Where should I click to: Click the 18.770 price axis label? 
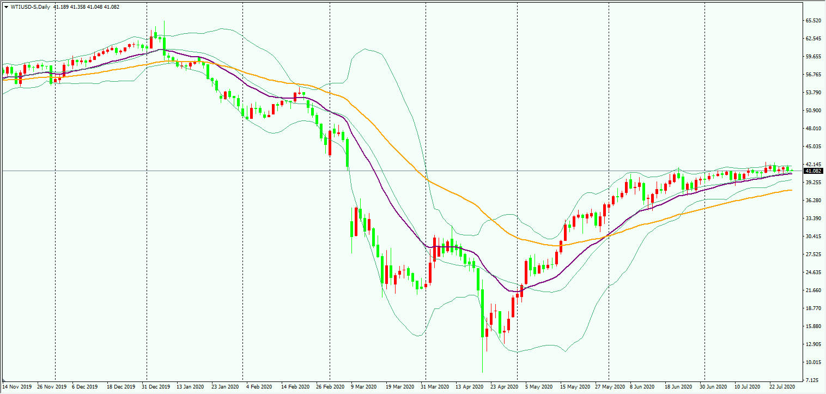[x=813, y=308]
